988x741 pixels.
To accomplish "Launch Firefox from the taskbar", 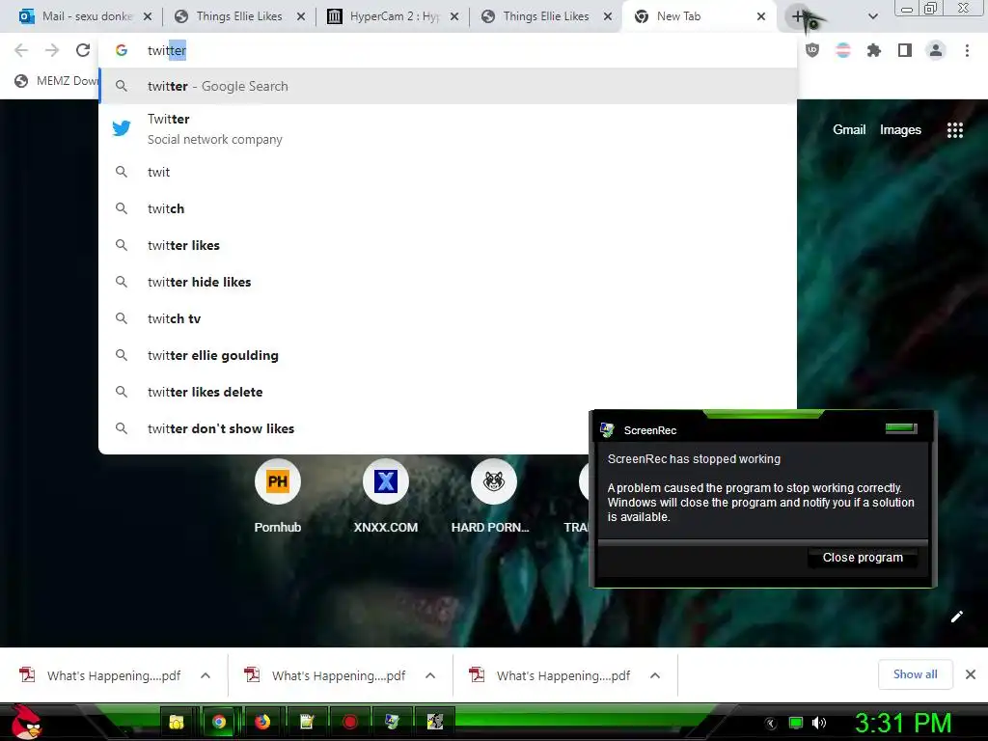I will pos(262,722).
